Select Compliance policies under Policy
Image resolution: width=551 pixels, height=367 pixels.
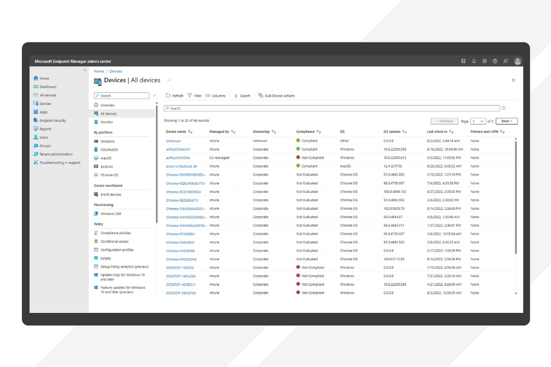pyautogui.click(x=116, y=233)
